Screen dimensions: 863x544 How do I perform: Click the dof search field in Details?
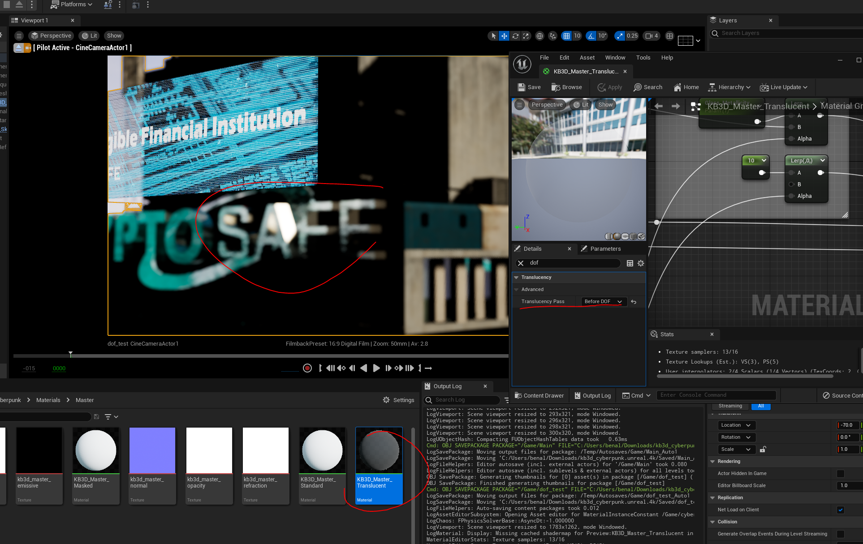pos(572,263)
